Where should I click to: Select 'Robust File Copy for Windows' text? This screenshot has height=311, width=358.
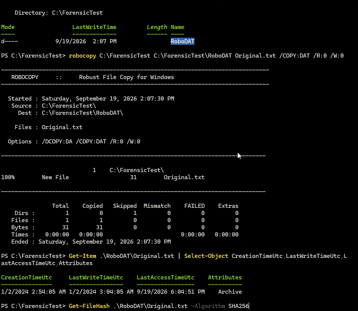(x=127, y=77)
